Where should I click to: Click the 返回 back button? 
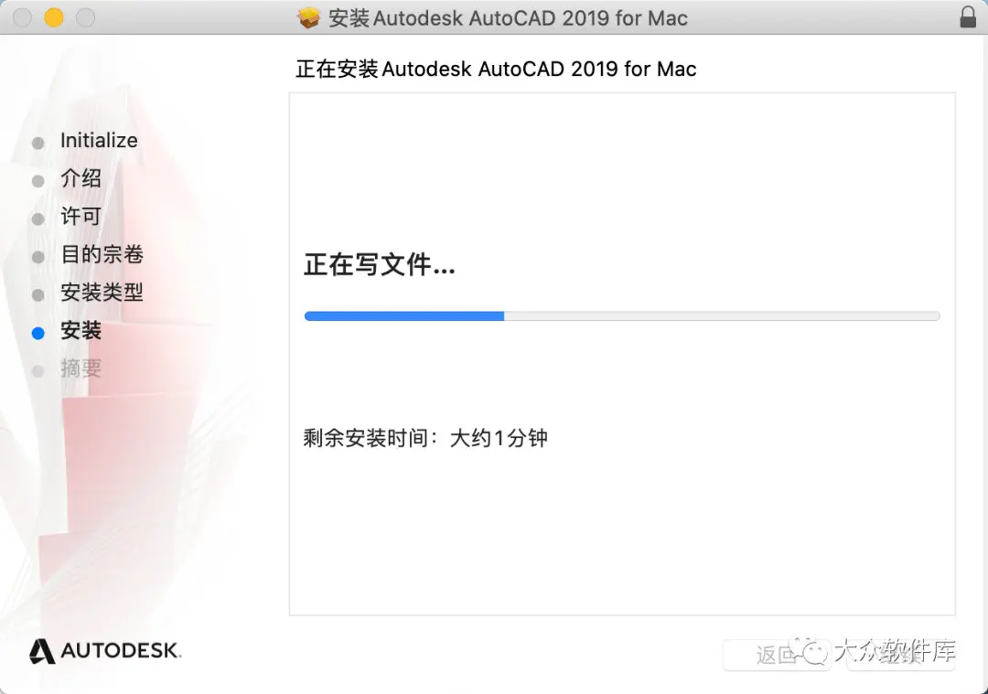click(x=777, y=655)
